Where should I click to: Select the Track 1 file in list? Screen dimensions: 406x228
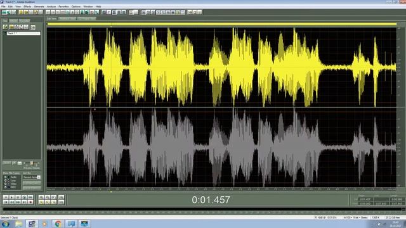(23, 34)
